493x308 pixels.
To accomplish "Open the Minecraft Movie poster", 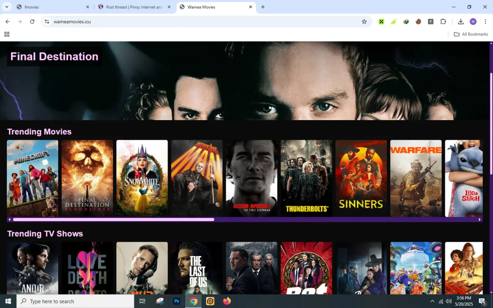I will (x=33, y=178).
